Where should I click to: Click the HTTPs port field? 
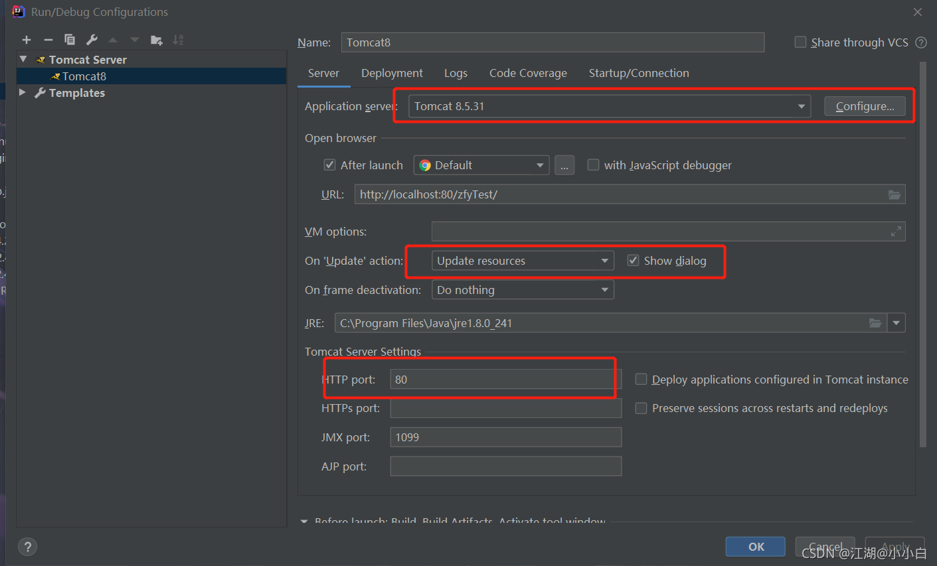coord(506,408)
